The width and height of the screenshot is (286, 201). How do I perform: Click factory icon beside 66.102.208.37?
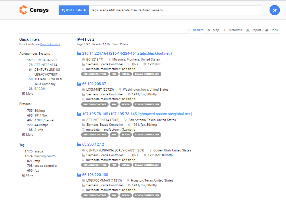[79, 84]
